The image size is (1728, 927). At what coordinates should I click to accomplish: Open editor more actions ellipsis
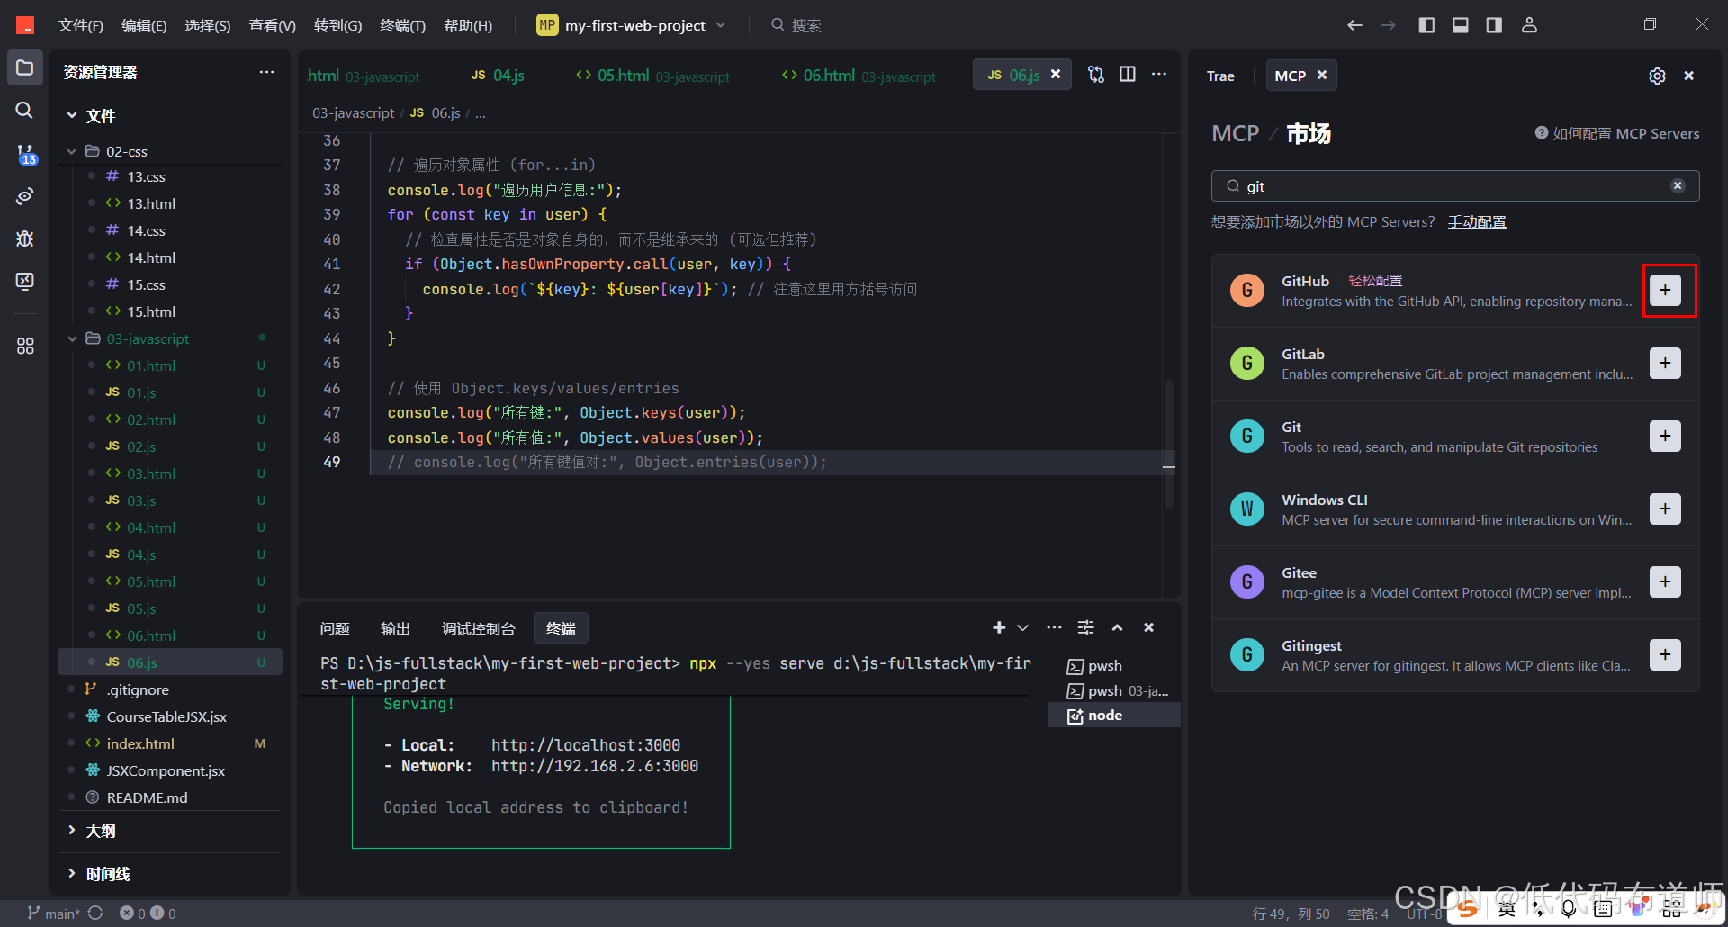1159,75
